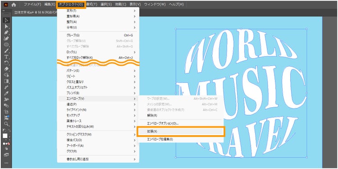Open Edit Toolbar three-dots button
The height and width of the screenshot is (169, 338).
(6, 163)
